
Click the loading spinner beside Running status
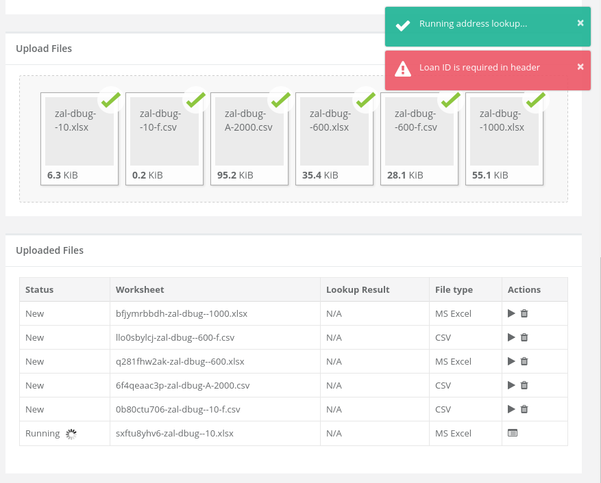pos(71,434)
